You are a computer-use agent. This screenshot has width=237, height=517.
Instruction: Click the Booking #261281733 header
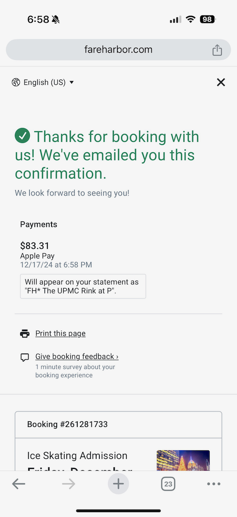pos(118,425)
